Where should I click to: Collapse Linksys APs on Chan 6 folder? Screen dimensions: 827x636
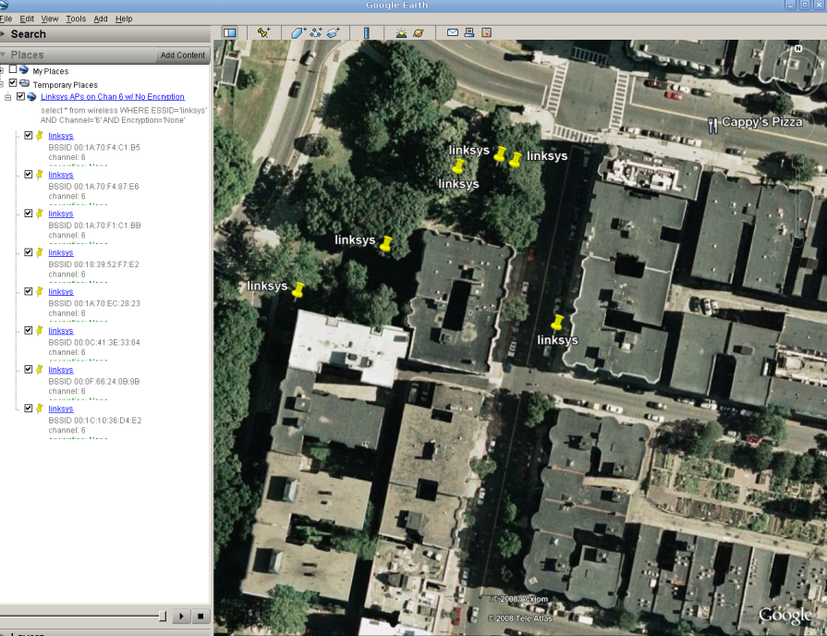8,97
